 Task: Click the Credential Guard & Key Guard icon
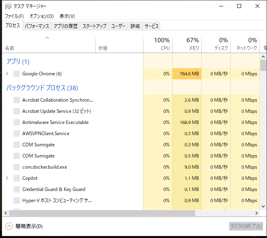tap(16, 189)
